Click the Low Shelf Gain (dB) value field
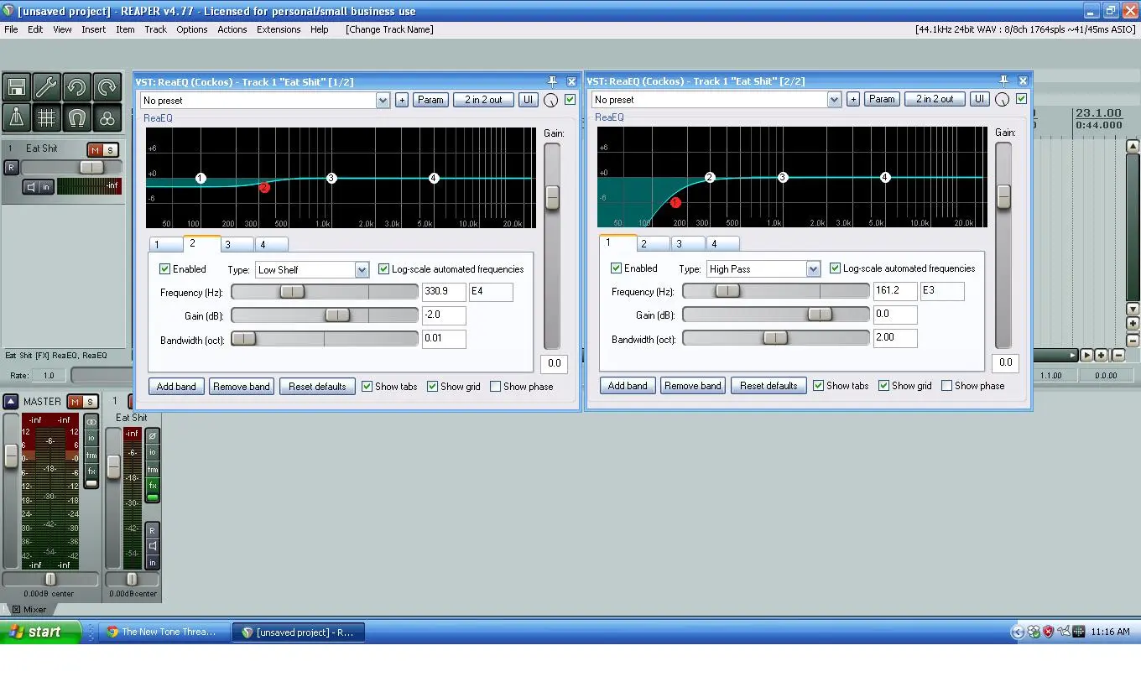1141x687 pixels. coord(443,315)
